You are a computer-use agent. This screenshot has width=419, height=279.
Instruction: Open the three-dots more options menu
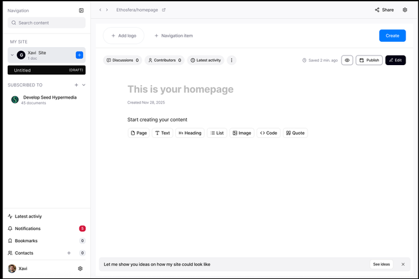pyautogui.click(x=231, y=61)
